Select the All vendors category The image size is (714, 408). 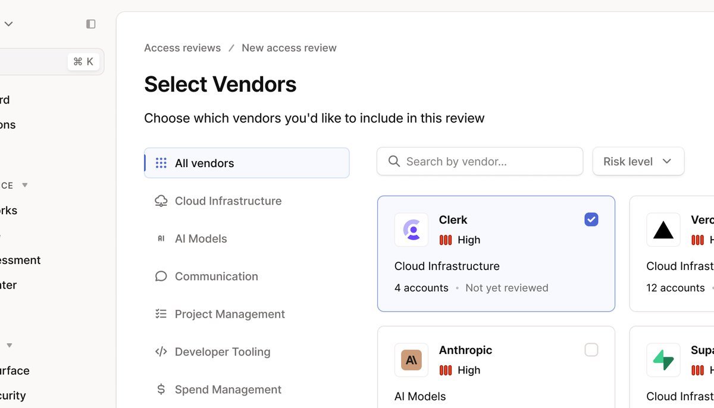[246, 163]
